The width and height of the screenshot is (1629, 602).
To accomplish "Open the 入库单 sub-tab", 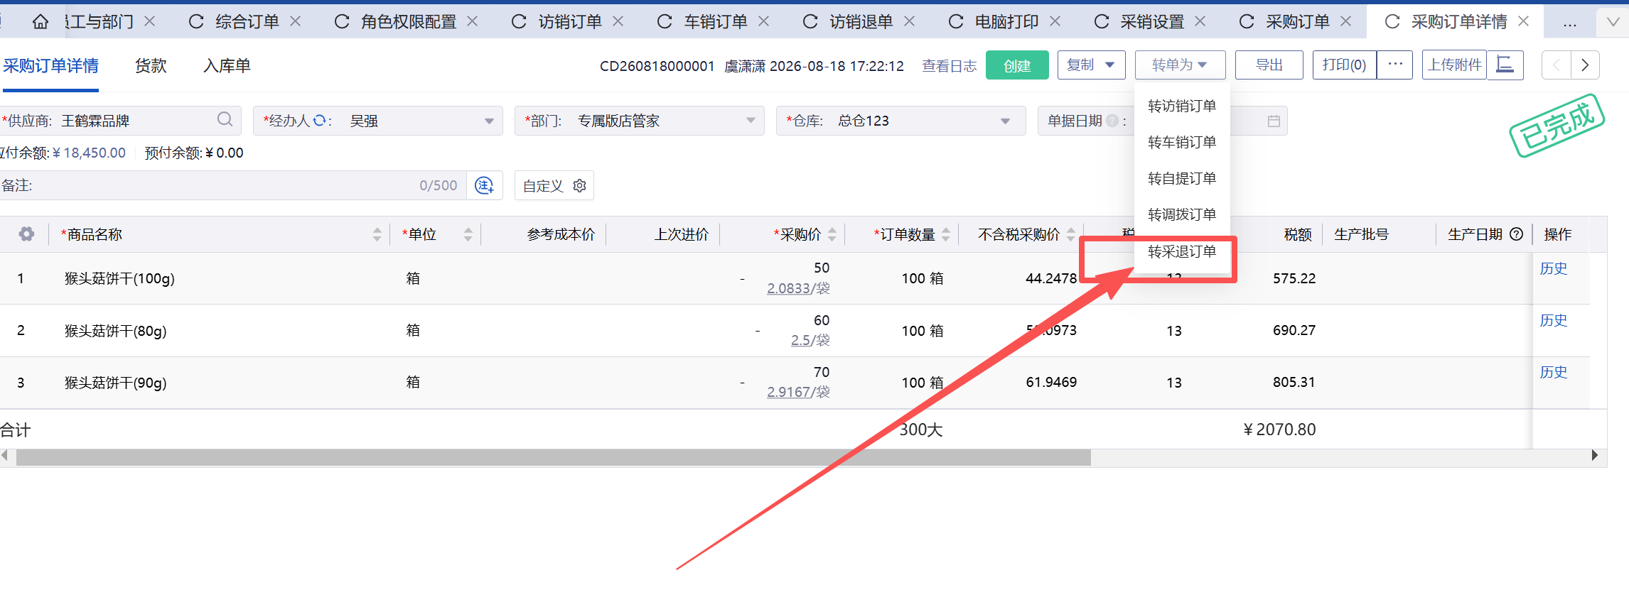I will pos(227,66).
